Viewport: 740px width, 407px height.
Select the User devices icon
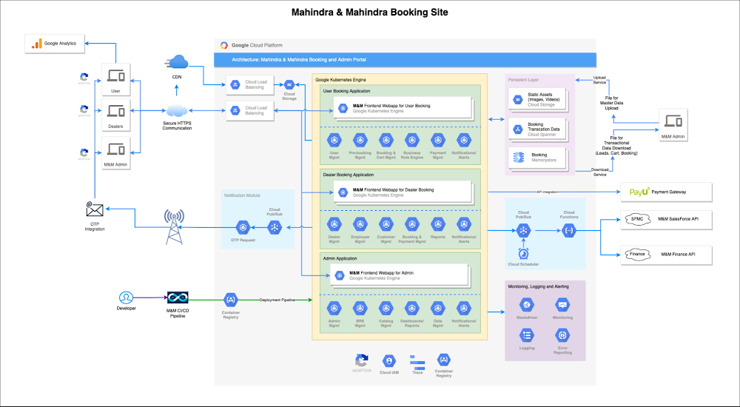click(x=115, y=75)
